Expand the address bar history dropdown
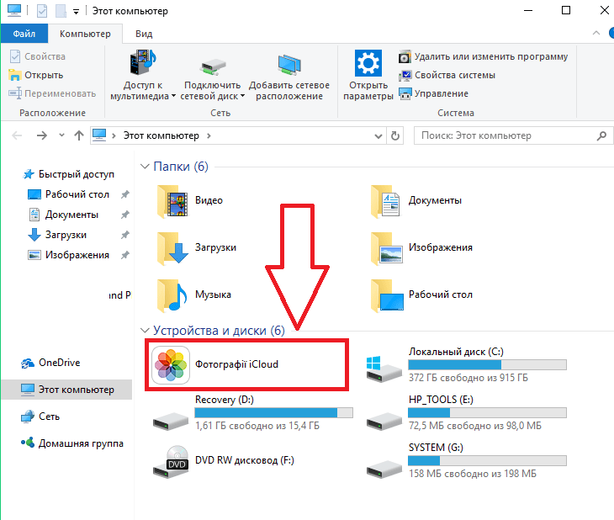The height and width of the screenshot is (520, 614). click(378, 136)
